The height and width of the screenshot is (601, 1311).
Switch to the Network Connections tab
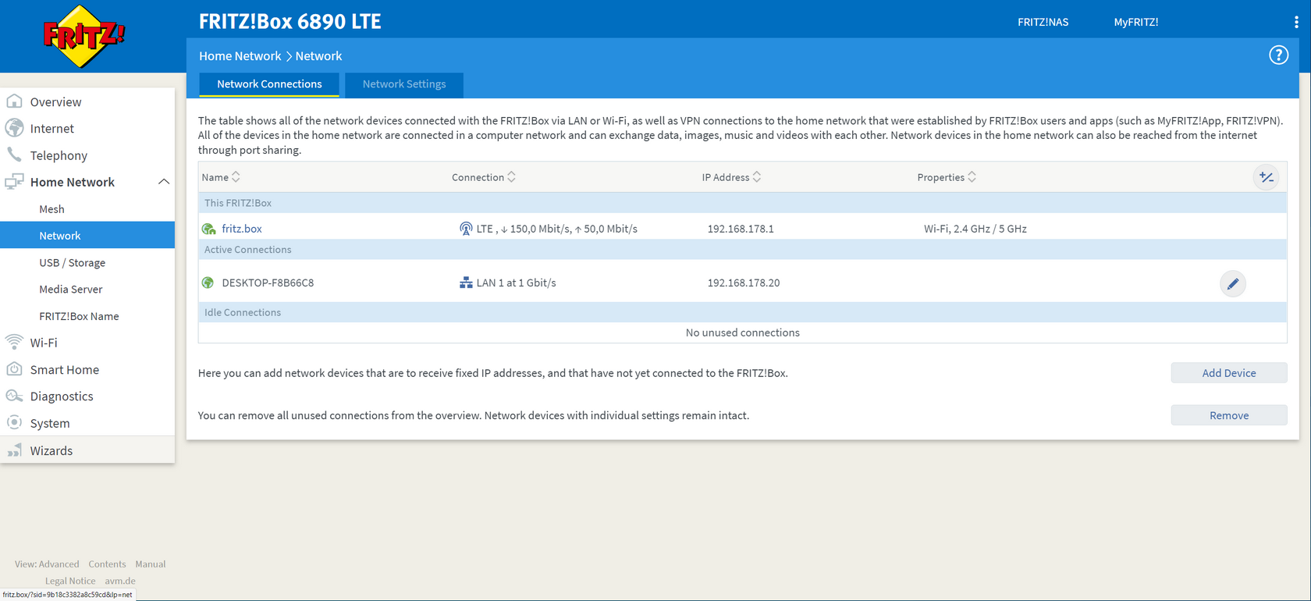coord(269,84)
